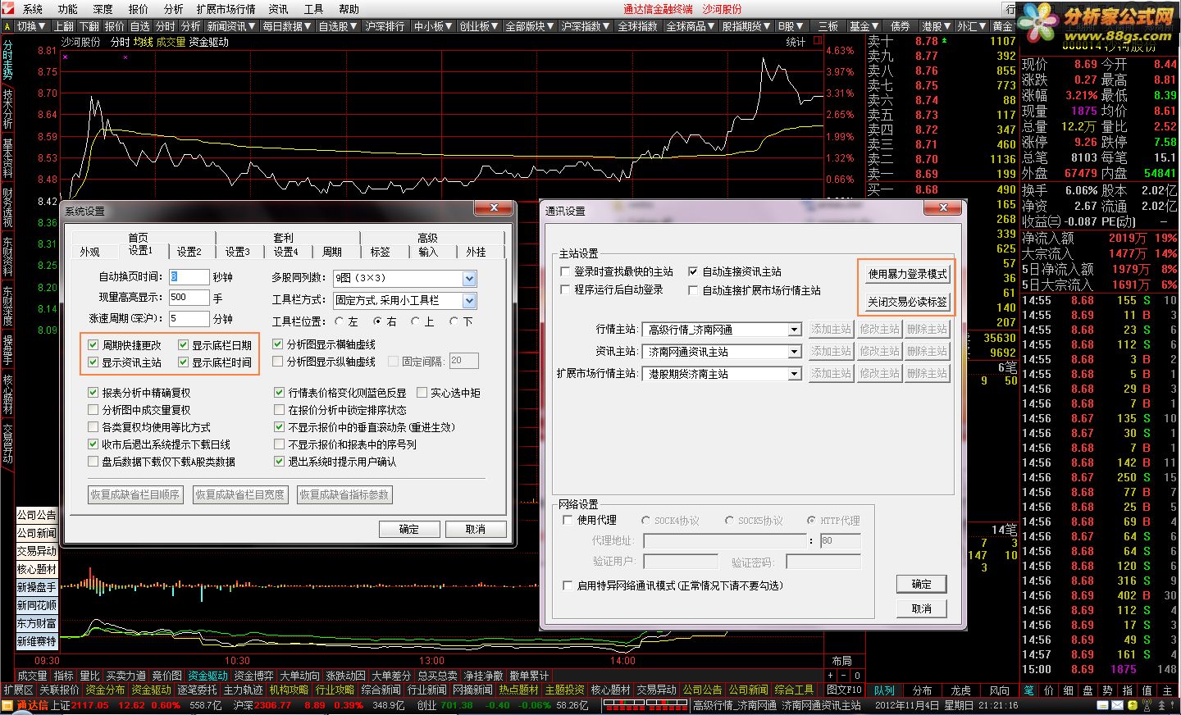
Task: Click the yellow icon left of 通达信 in status bar
Action: click(8, 704)
